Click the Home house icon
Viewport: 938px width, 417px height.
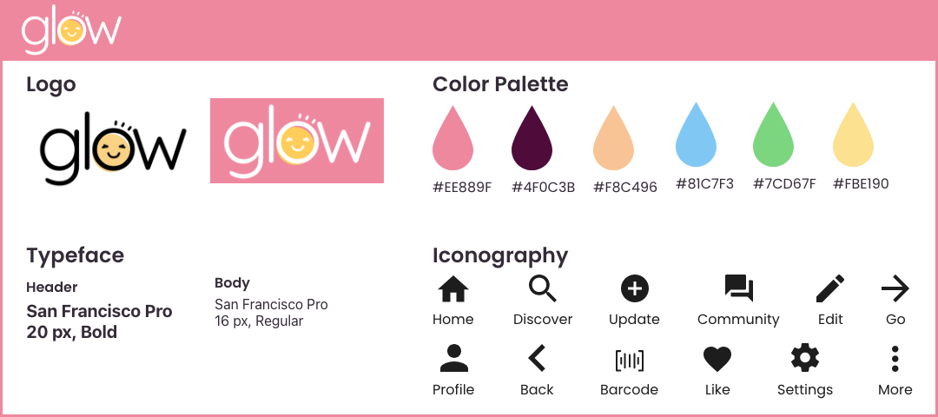point(453,289)
